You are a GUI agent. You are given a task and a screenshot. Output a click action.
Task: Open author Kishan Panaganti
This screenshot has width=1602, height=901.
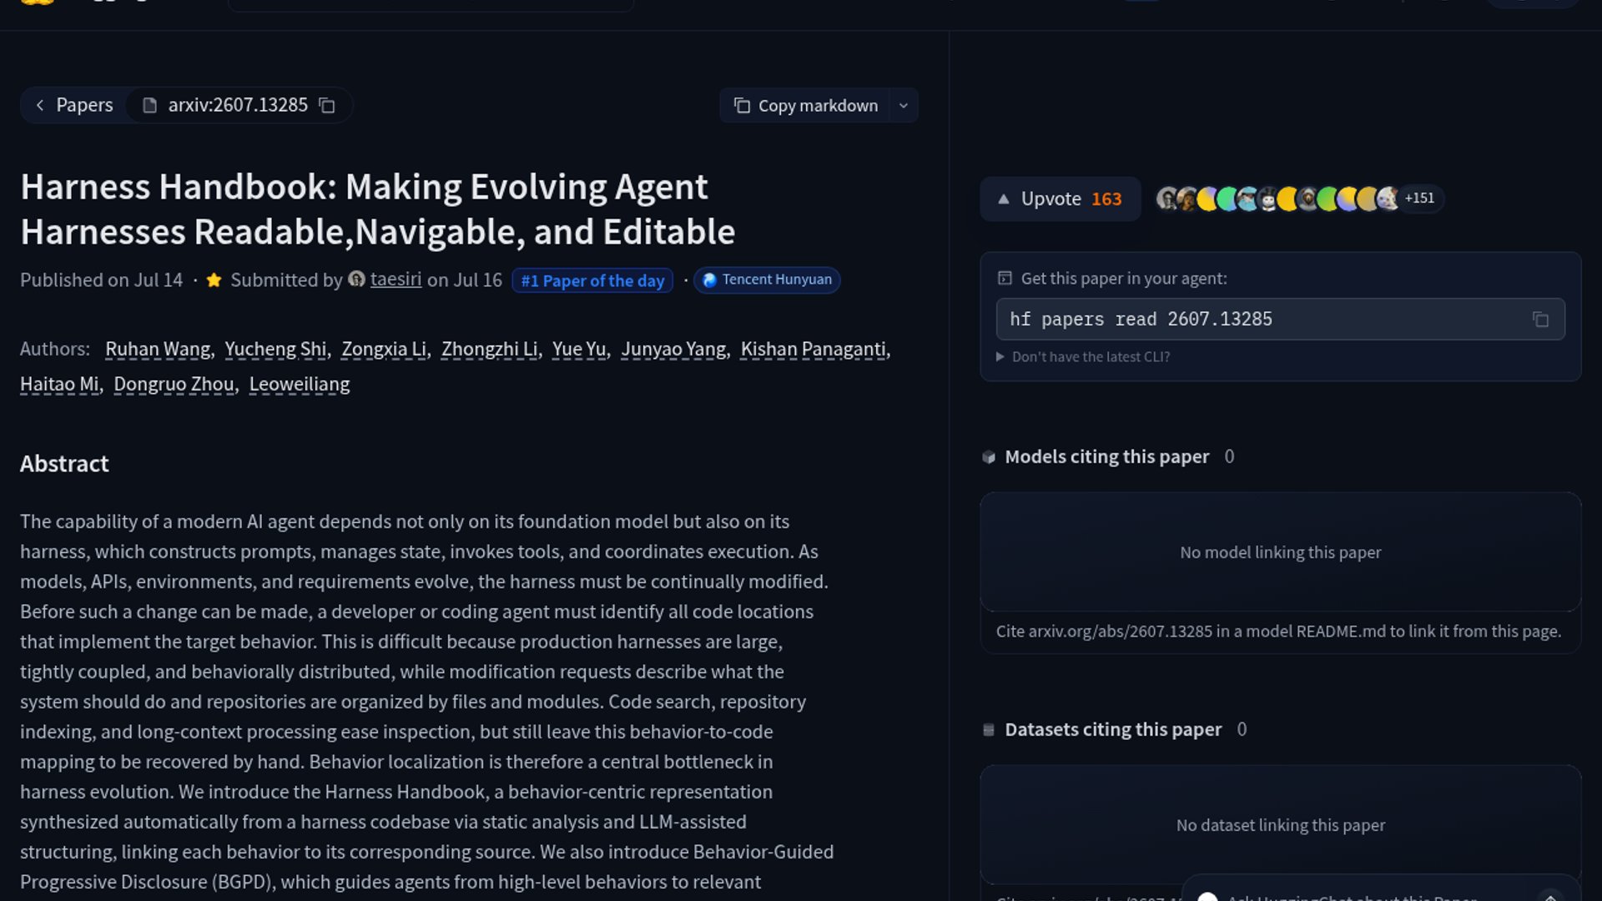814,349
